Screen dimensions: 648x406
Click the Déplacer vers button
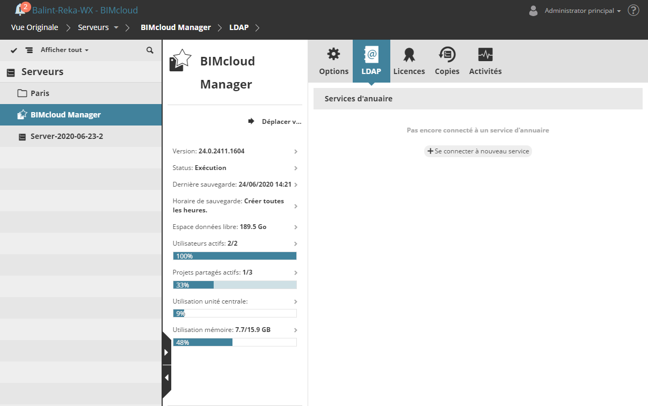point(275,122)
